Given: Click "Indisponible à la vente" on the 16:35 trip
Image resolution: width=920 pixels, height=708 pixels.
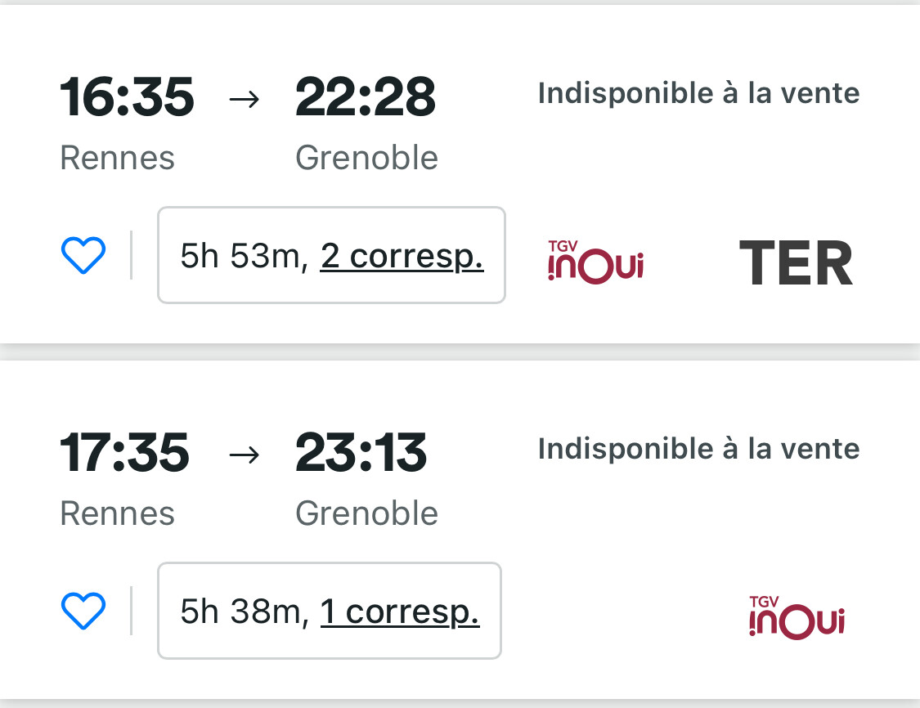Looking at the screenshot, I should pyautogui.click(x=698, y=93).
